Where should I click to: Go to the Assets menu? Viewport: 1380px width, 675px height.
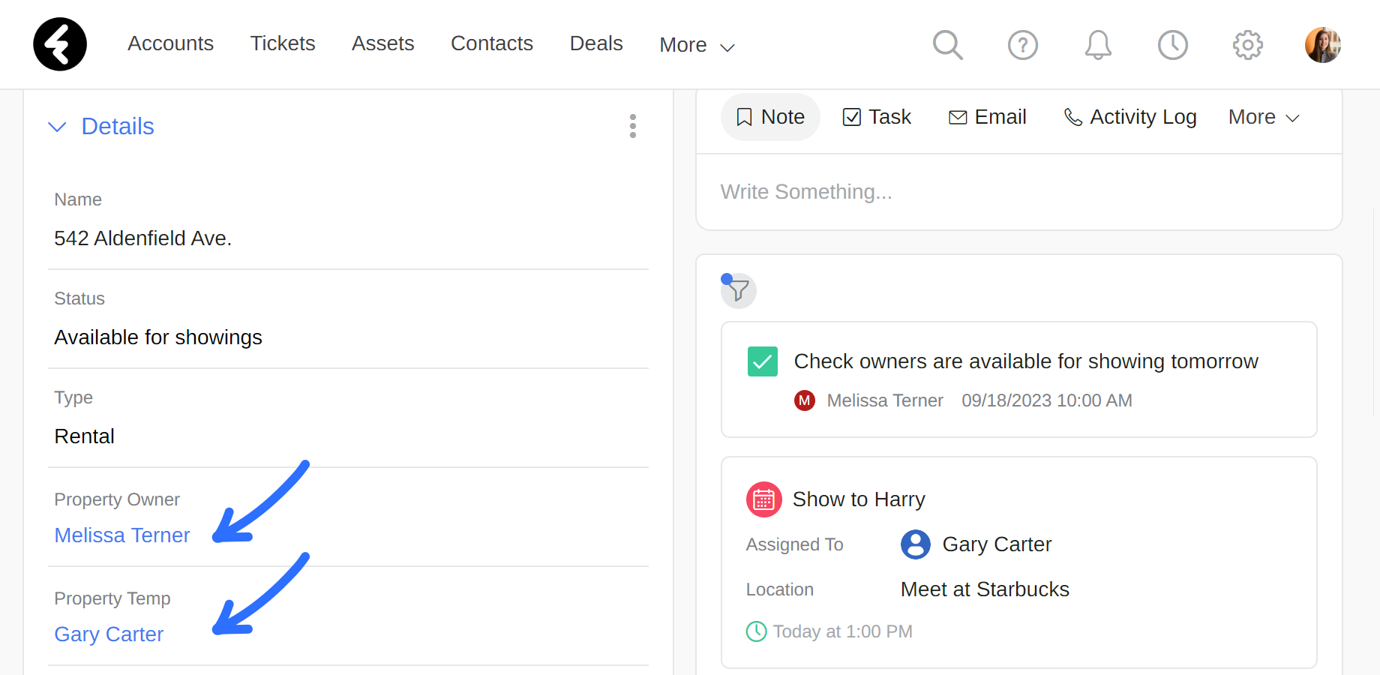383,43
